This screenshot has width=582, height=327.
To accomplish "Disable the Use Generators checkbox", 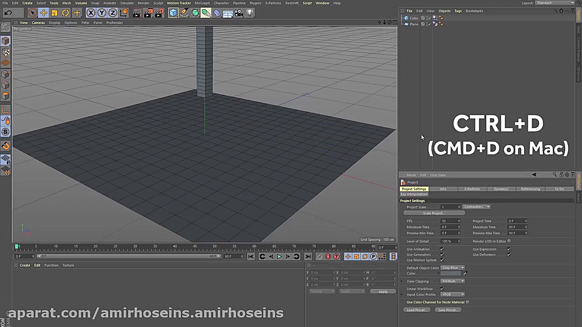I will point(442,254).
